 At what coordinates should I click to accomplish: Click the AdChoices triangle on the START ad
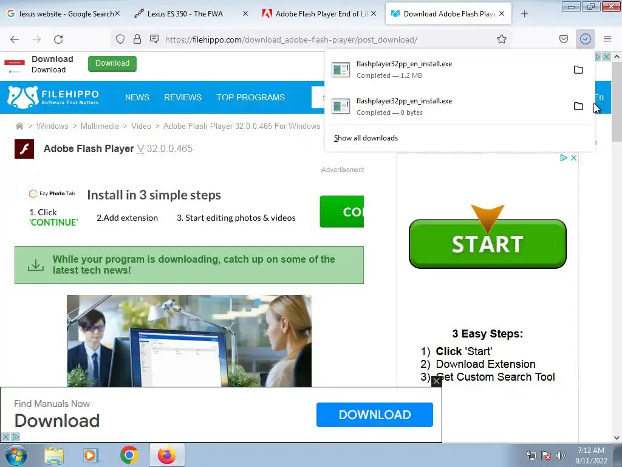tap(563, 158)
